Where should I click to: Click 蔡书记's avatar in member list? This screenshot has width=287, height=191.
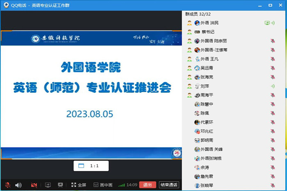click(197, 32)
